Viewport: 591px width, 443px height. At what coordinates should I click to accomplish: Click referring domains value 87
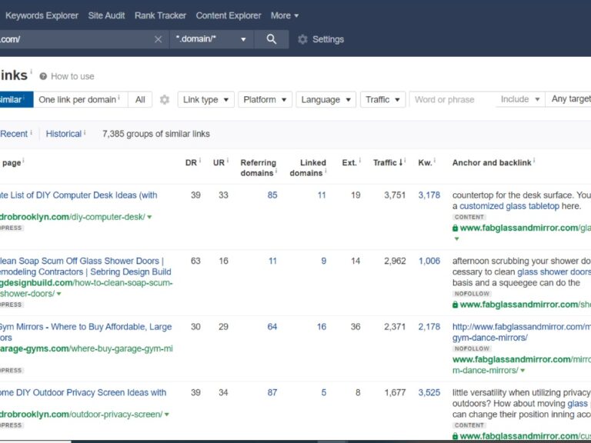(x=272, y=392)
